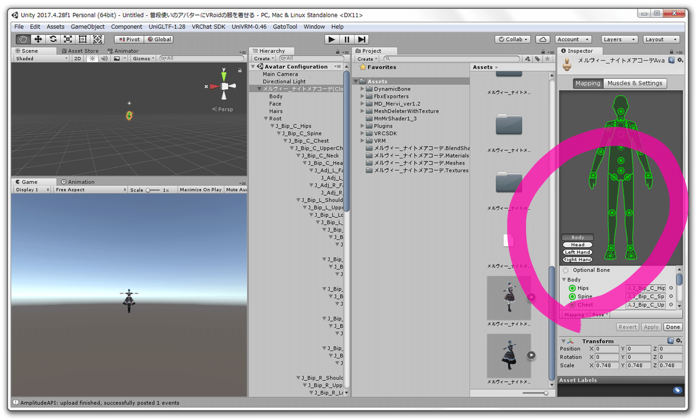Select Body part button in avatar mapping

(577, 237)
